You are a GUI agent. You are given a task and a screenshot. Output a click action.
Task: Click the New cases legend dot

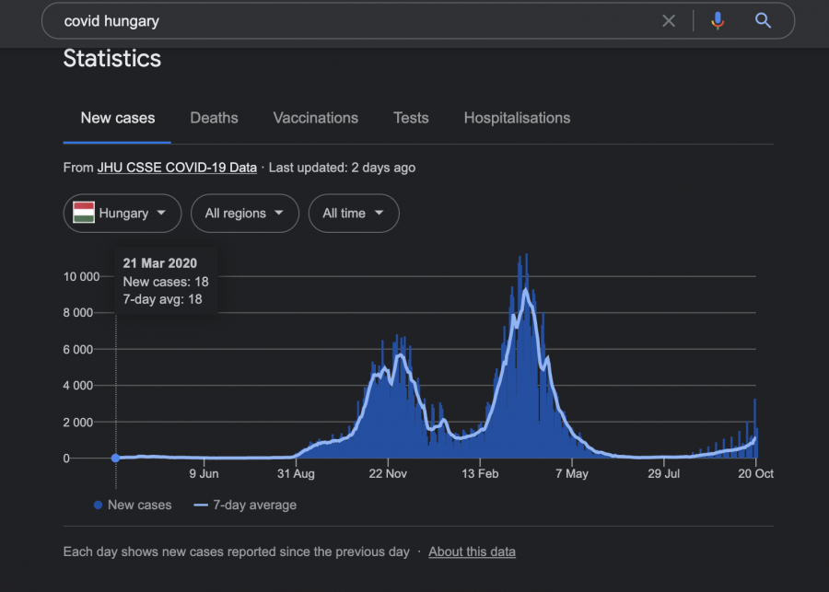99,505
